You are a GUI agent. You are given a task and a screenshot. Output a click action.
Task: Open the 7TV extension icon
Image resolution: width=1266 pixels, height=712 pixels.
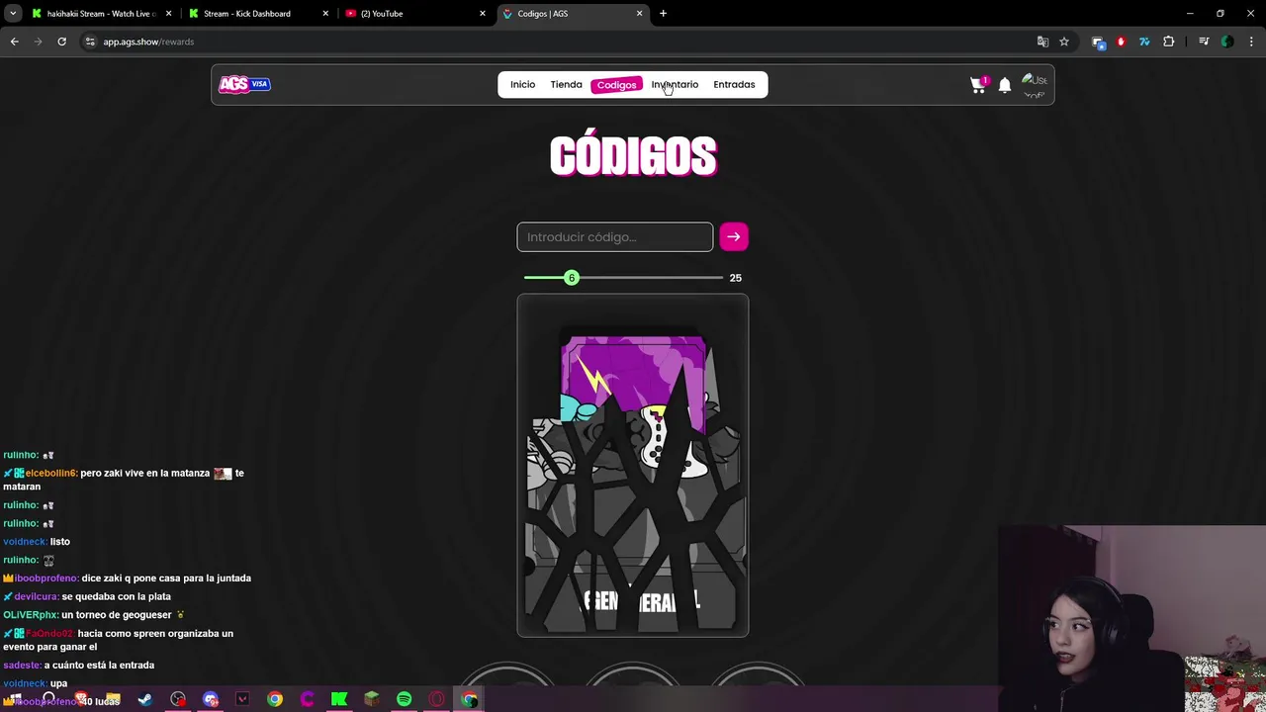tap(1144, 42)
